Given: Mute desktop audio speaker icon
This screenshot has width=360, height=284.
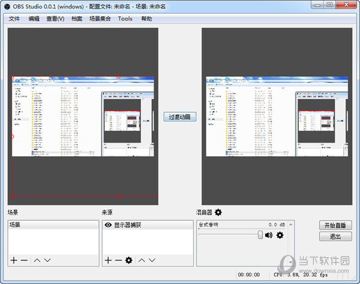Looking at the screenshot, I should [269, 235].
